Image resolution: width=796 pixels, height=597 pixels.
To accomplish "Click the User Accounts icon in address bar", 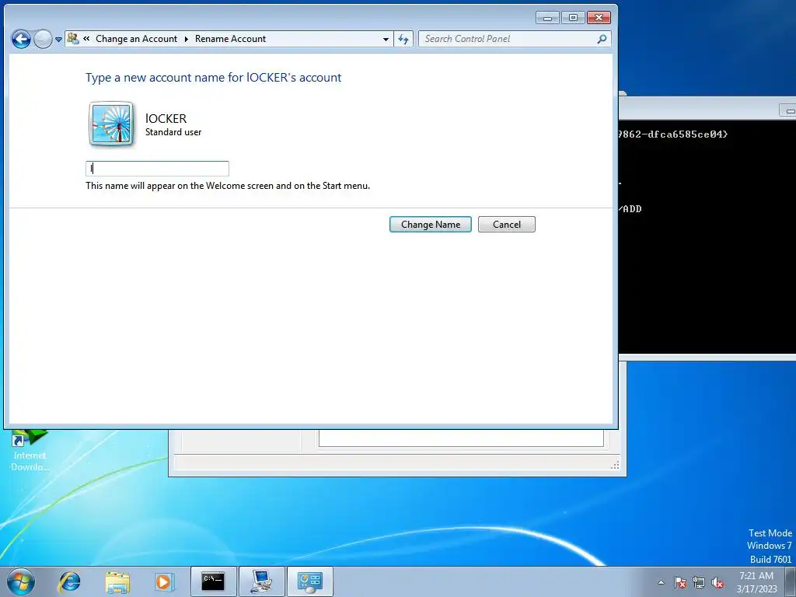I will 73,39.
